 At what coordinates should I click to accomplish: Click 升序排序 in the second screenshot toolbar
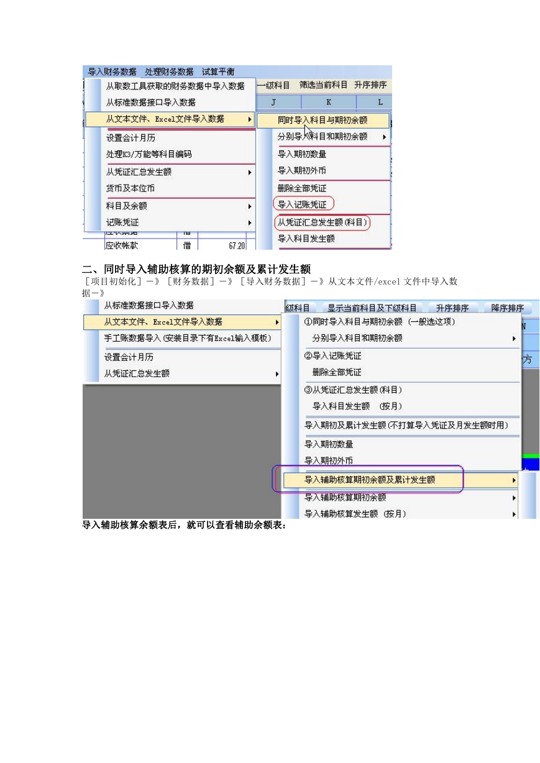click(x=453, y=308)
